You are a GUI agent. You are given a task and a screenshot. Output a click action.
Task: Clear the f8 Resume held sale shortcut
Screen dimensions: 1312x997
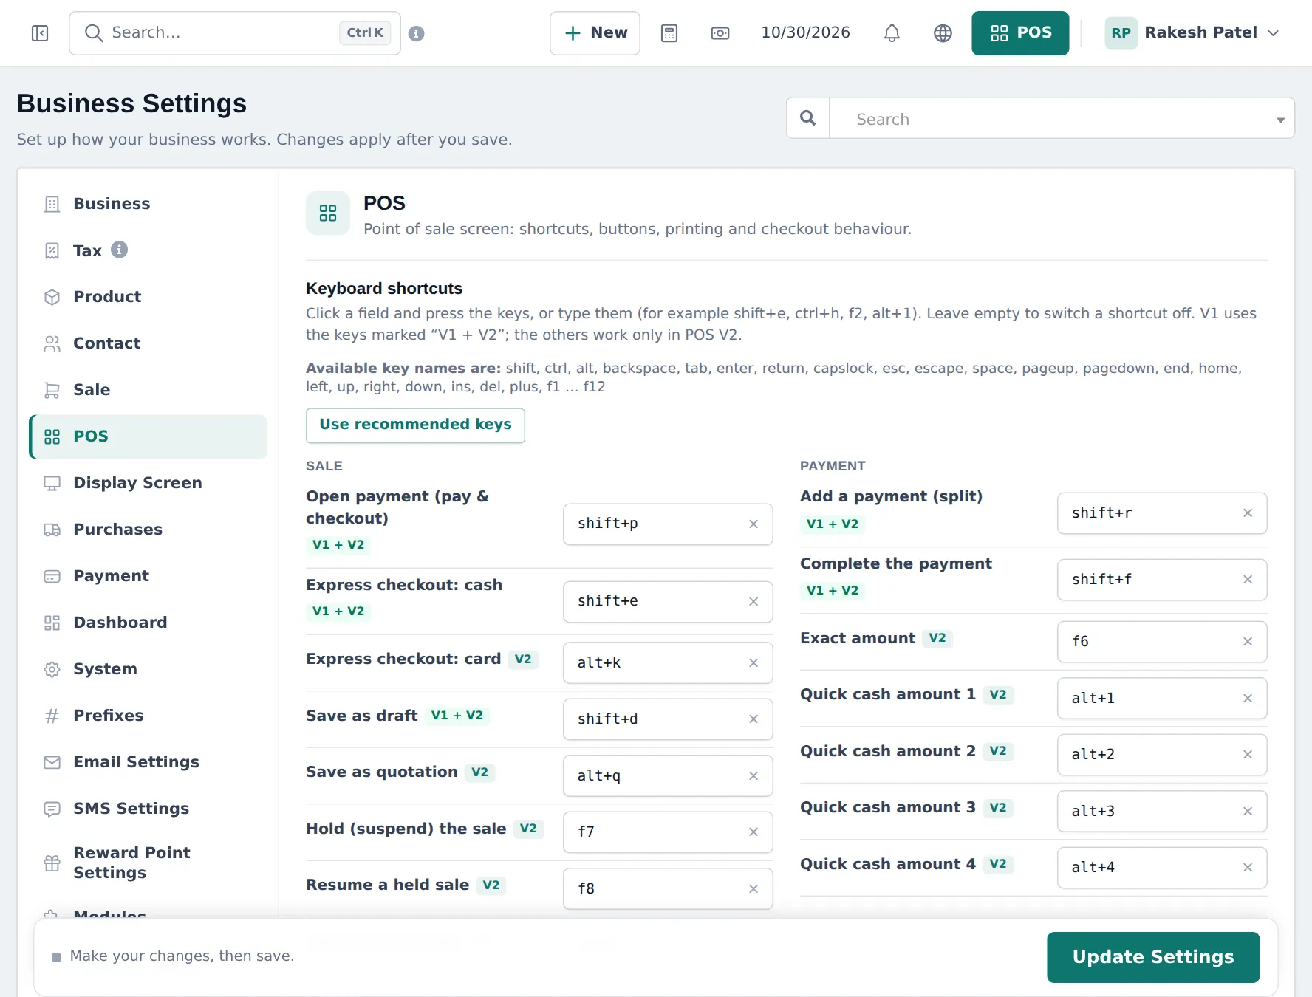[754, 888]
